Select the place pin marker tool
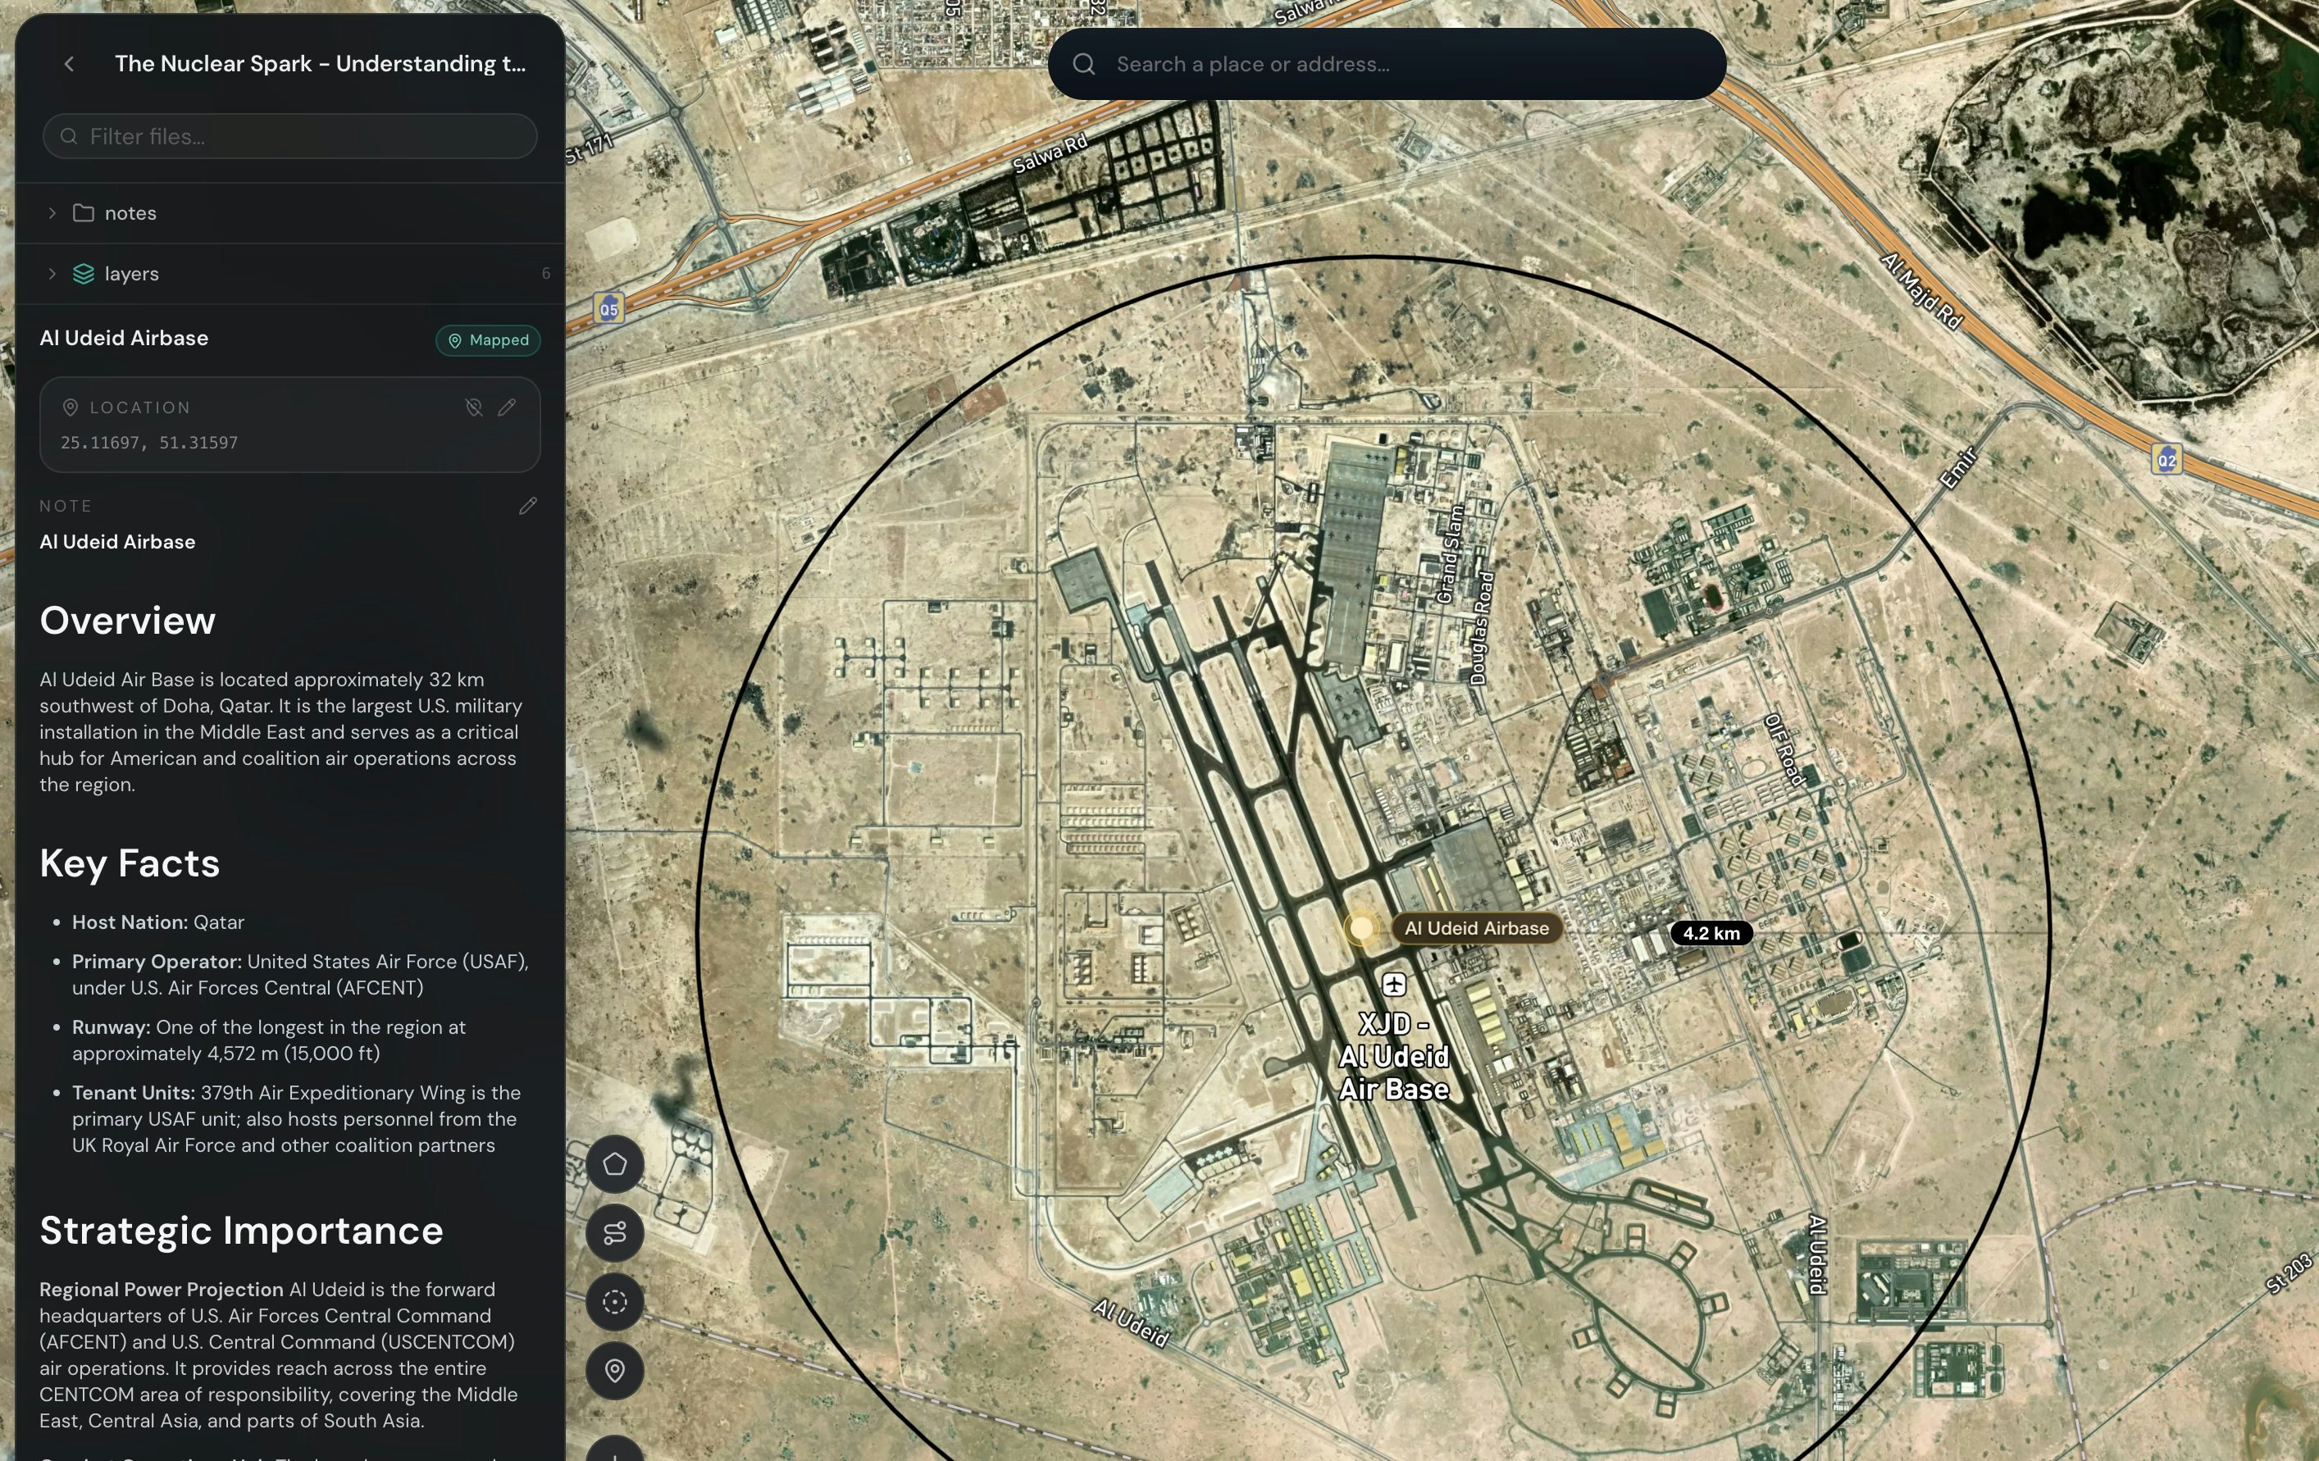This screenshot has width=2319, height=1461. coord(614,1371)
